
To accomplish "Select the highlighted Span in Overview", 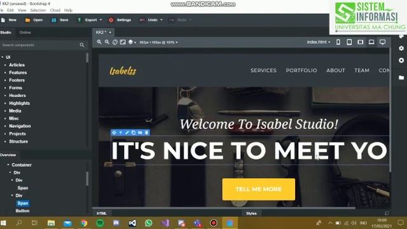I will 23,204.
